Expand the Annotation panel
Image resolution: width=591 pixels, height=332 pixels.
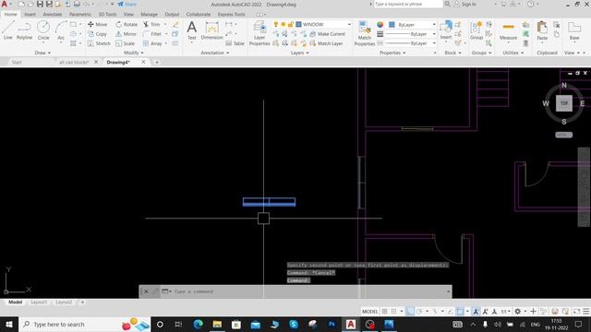click(215, 53)
